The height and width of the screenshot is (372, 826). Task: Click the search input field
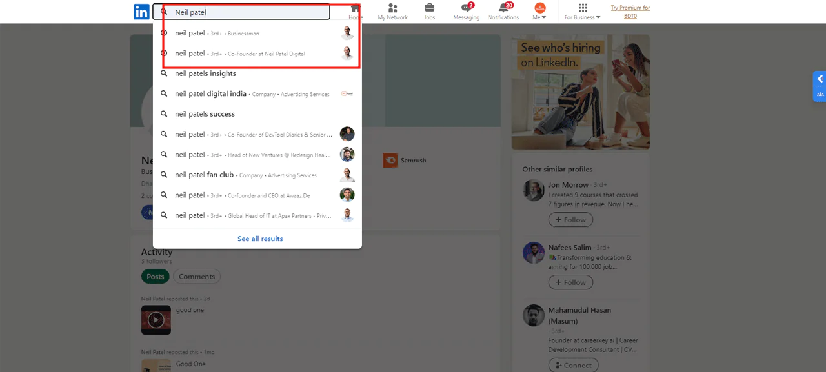pyautogui.click(x=248, y=12)
